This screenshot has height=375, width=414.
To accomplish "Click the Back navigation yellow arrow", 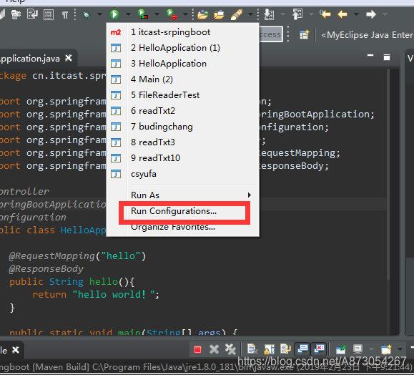I will tap(342, 14).
